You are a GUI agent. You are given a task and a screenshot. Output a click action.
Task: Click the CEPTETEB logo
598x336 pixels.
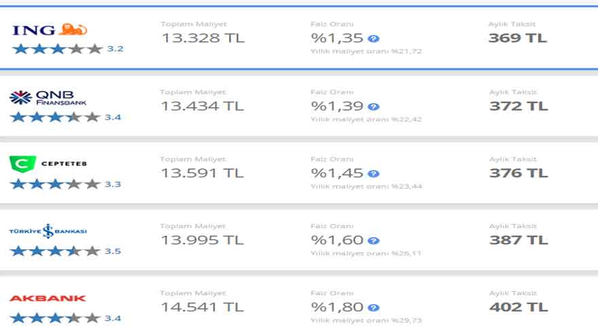pos(48,164)
